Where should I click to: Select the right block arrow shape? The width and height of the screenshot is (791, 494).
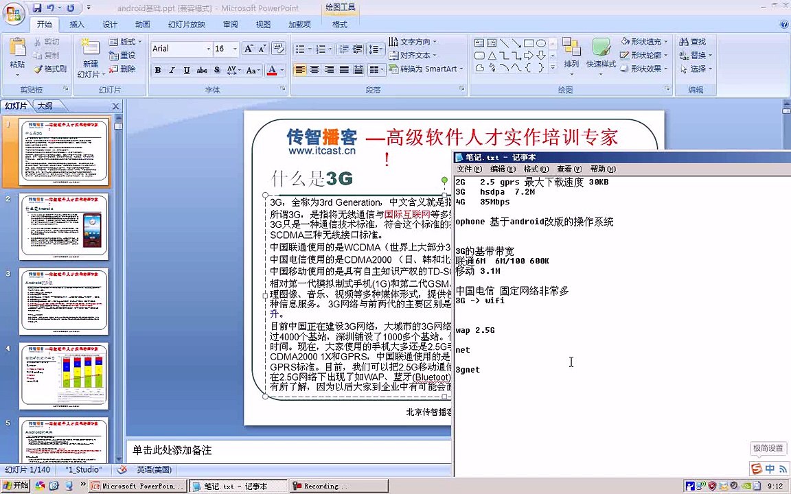tap(528, 56)
